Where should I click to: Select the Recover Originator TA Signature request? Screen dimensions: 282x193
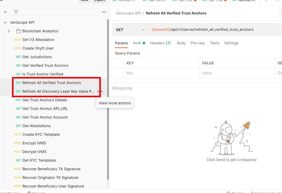point(50,178)
